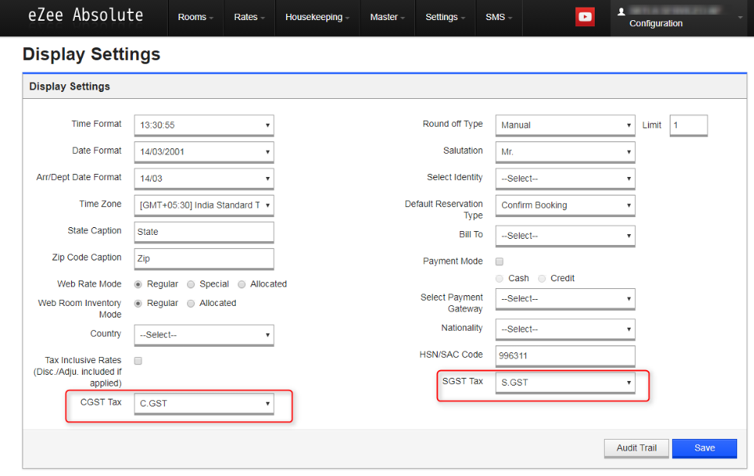The width and height of the screenshot is (754, 476).
Task: Open the Round off Type dropdown
Action: pyautogui.click(x=565, y=125)
